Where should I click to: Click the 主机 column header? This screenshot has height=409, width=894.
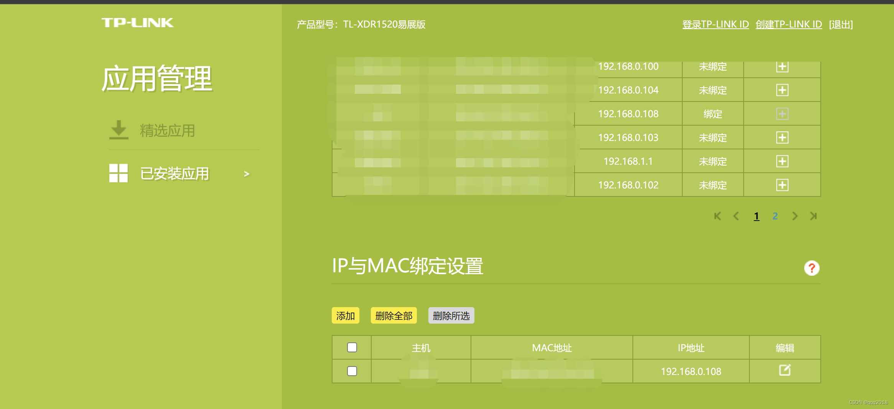pos(421,348)
